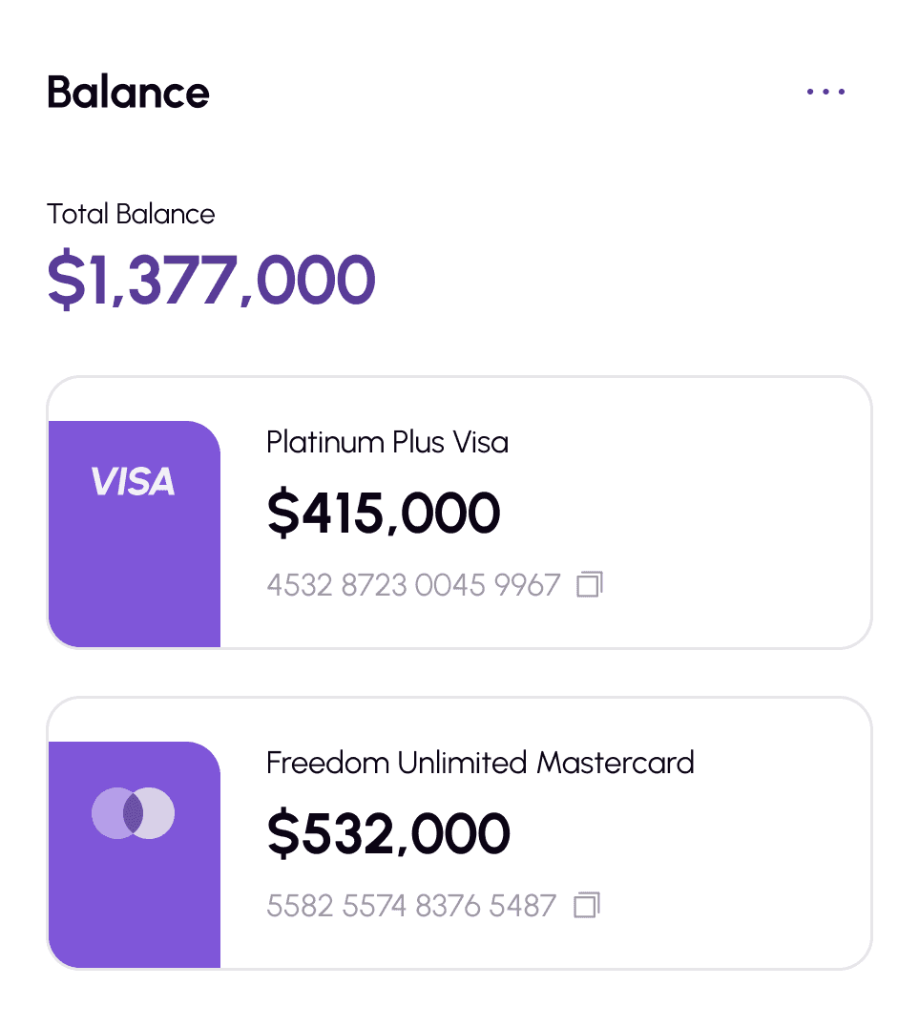Click the Total Balance amount $1,377,000

pos(212,279)
